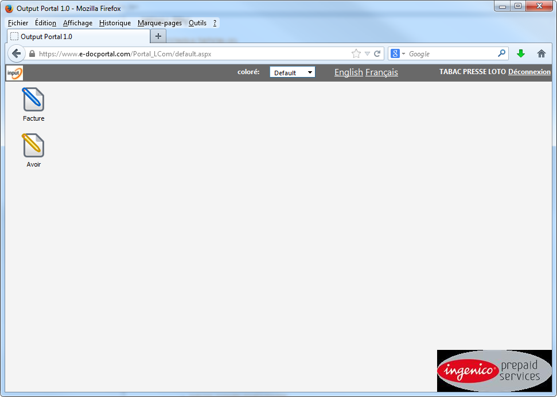
Task: Click the Google search input field
Action: pyautogui.click(x=450, y=53)
